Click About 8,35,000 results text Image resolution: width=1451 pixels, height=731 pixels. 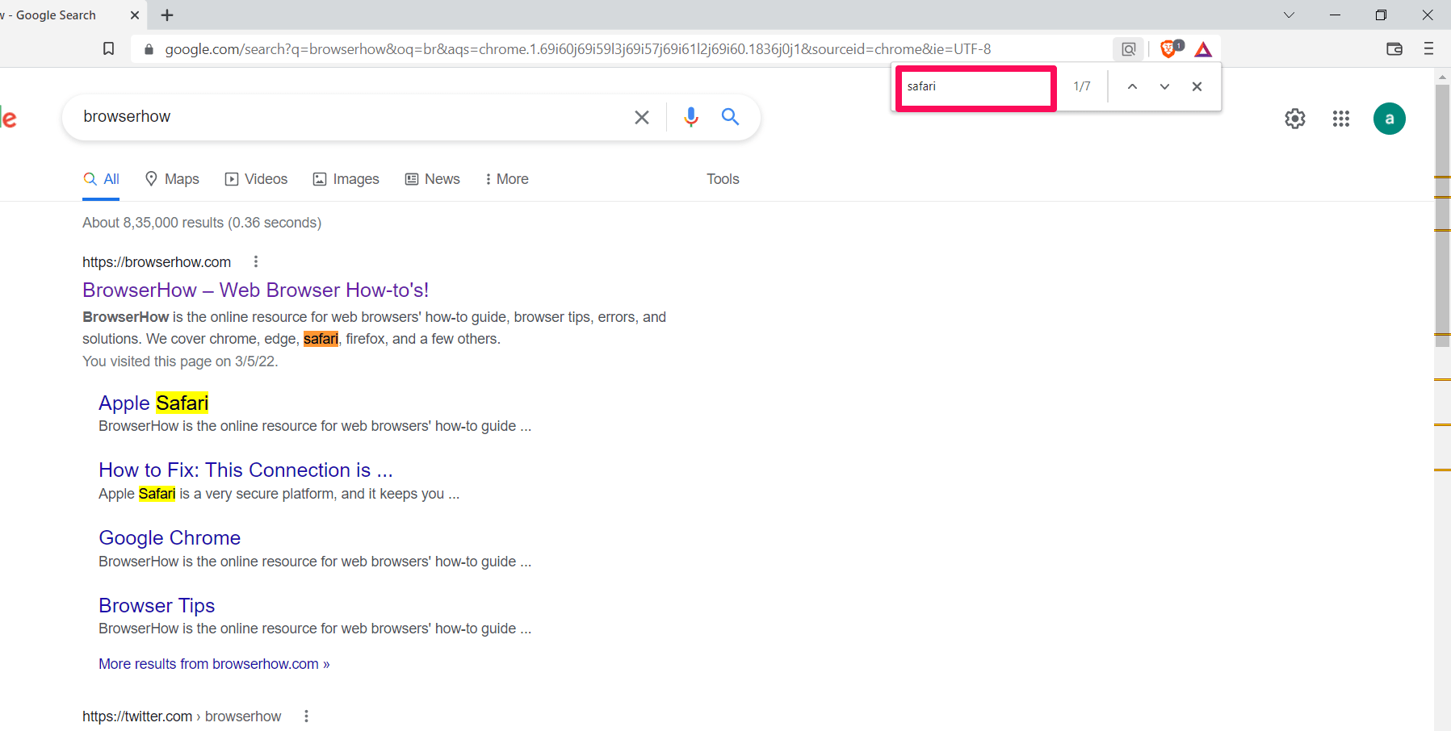tap(202, 223)
